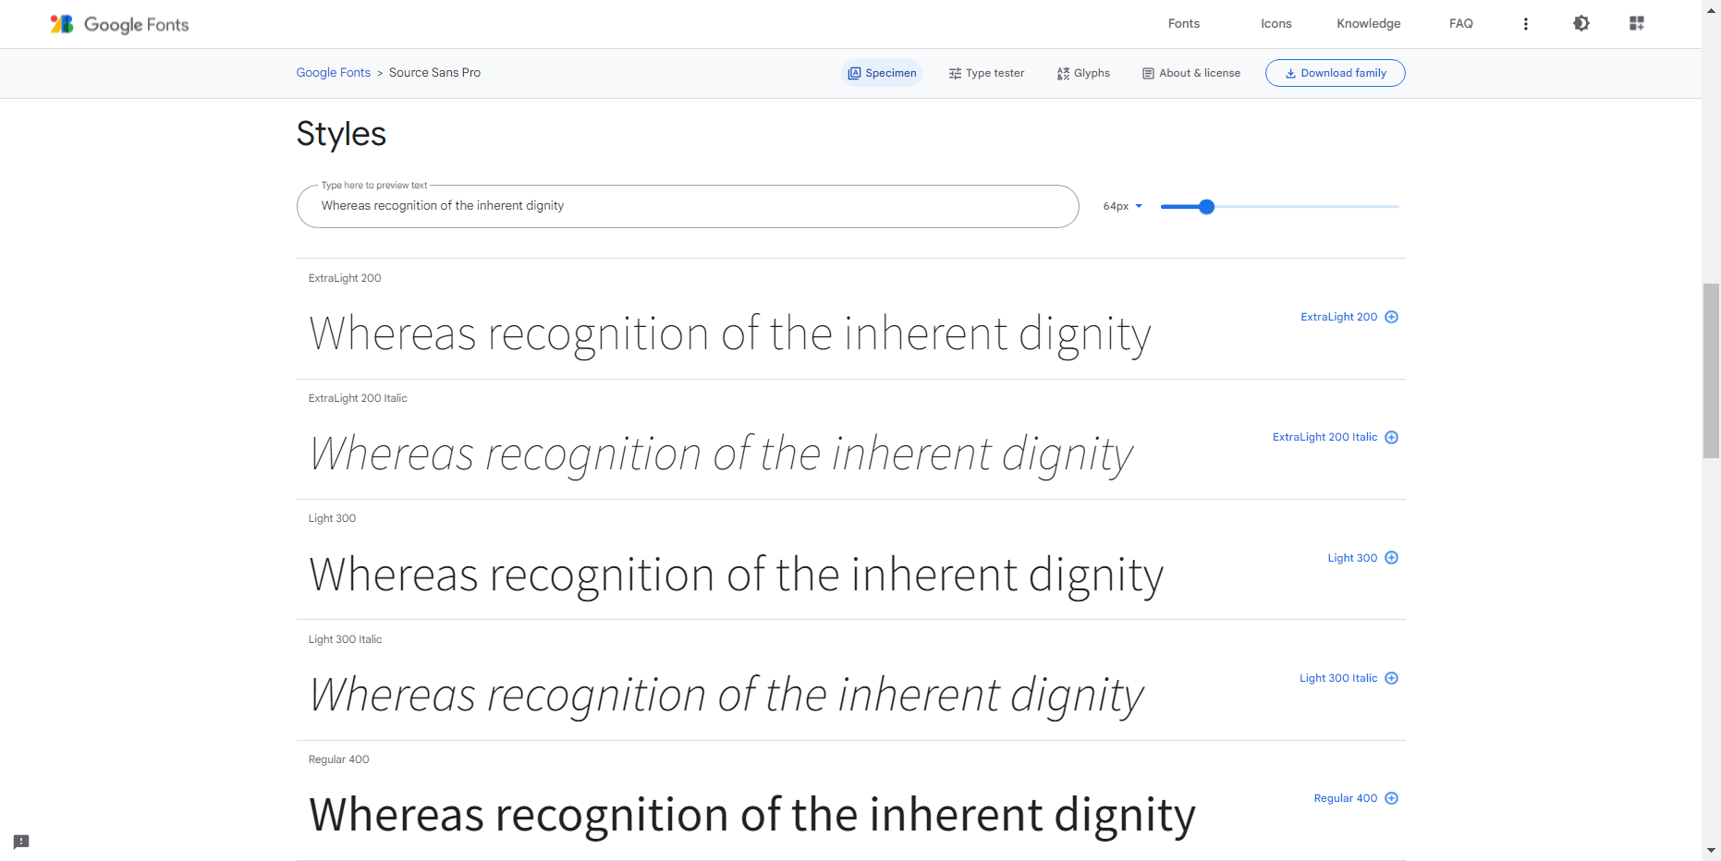The width and height of the screenshot is (1721, 861).
Task: Open the About & license tab
Action: pos(1191,73)
